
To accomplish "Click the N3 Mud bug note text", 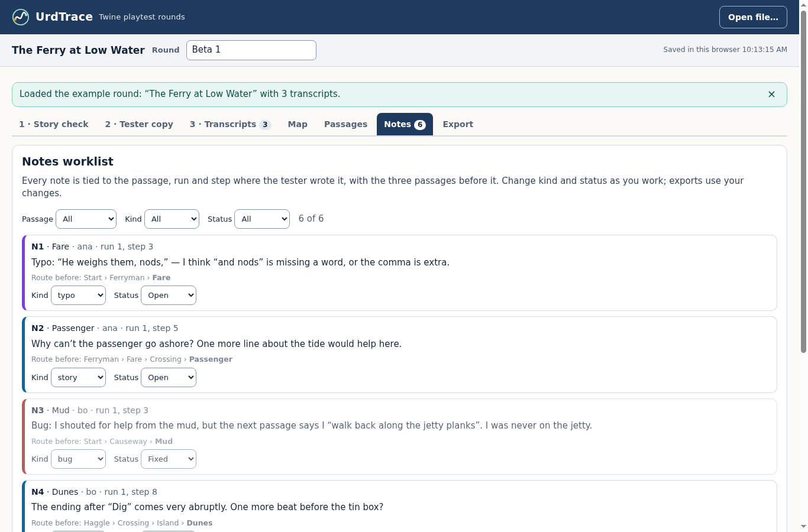I will pos(312,426).
